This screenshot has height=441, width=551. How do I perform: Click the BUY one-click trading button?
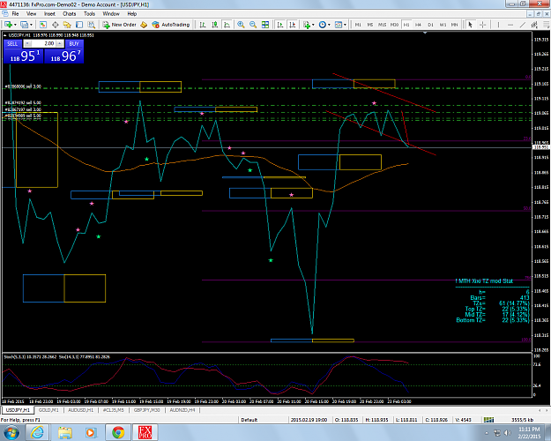click(74, 43)
